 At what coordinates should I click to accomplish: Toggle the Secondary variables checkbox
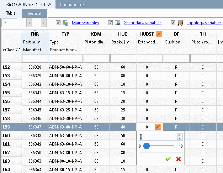(x=110, y=23)
